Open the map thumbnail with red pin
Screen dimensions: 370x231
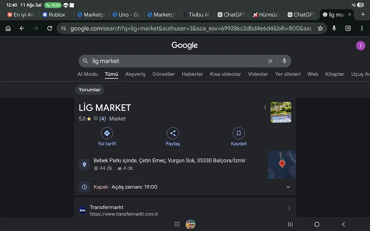(x=282, y=164)
